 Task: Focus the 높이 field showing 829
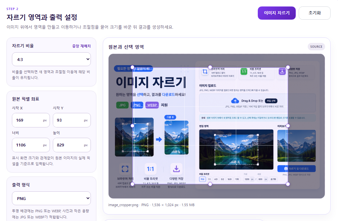click(72, 145)
